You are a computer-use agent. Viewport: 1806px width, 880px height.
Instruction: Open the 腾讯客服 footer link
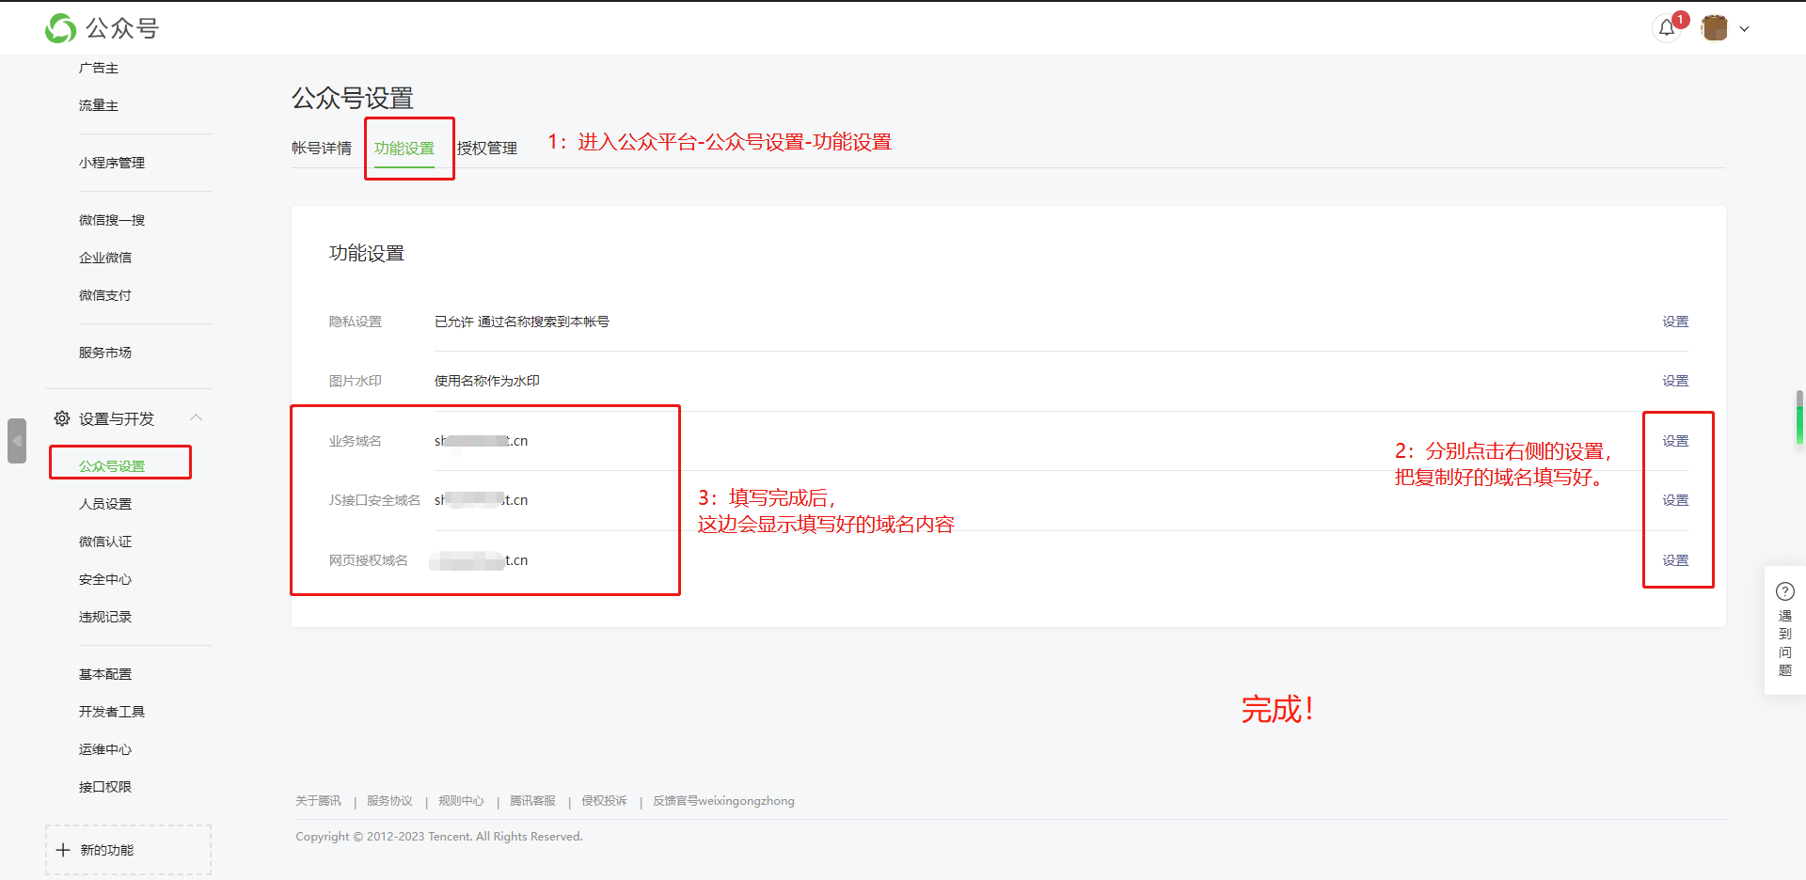click(532, 801)
